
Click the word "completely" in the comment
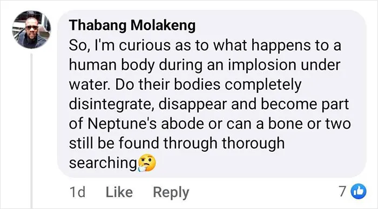pos(263,85)
